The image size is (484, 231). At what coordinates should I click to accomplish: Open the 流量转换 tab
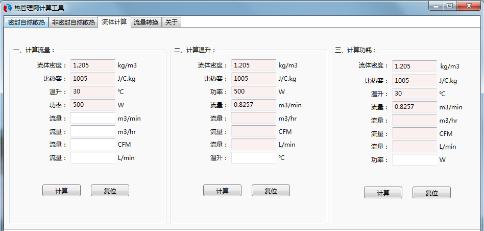(147, 22)
